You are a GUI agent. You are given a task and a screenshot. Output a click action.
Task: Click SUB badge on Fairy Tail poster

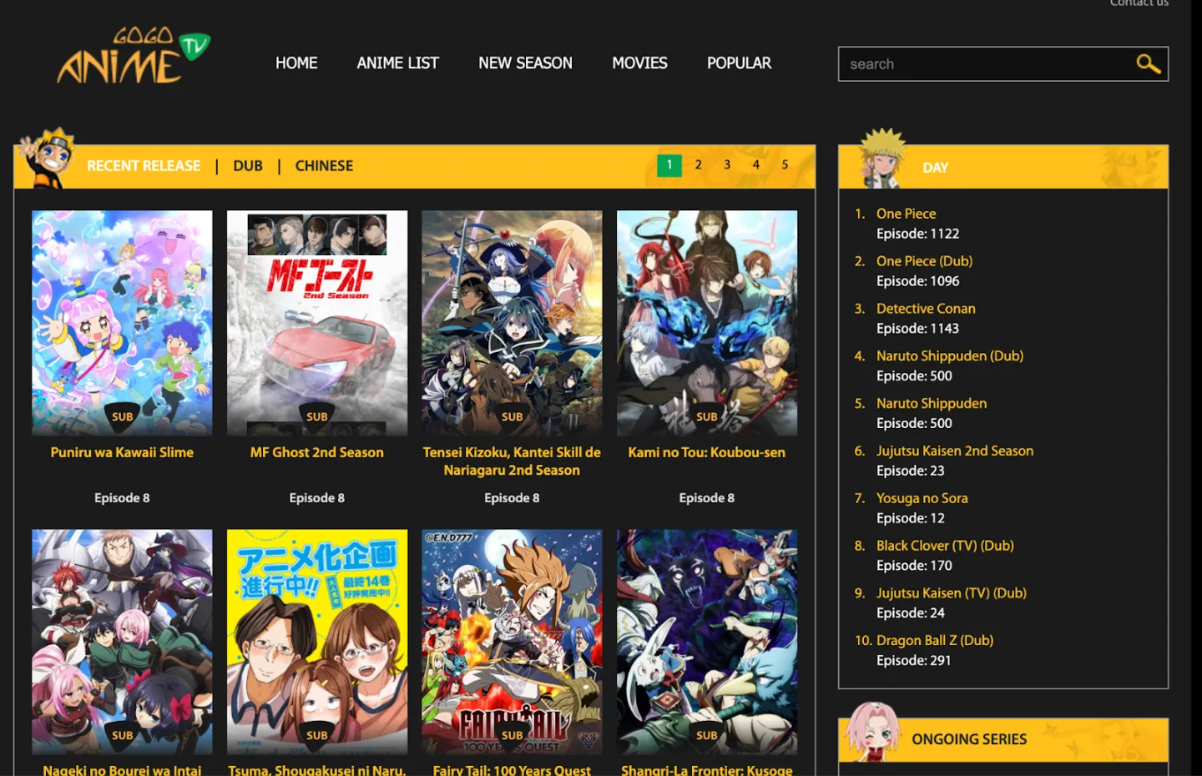click(512, 735)
